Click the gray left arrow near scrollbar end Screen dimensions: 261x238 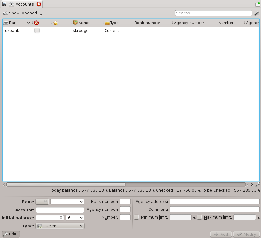248,184
